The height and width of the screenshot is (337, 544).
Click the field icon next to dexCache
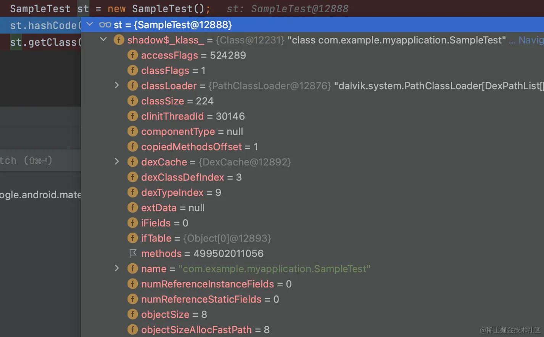click(x=133, y=162)
